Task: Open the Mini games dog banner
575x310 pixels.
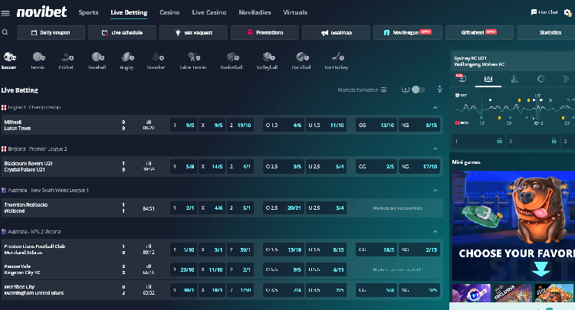Action: click(512, 222)
